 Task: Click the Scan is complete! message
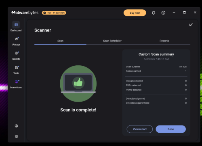pos(78,110)
